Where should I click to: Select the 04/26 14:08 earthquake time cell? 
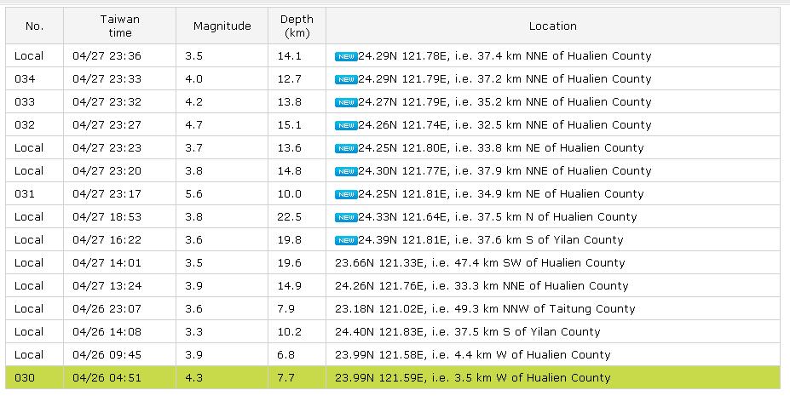(x=107, y=331)
